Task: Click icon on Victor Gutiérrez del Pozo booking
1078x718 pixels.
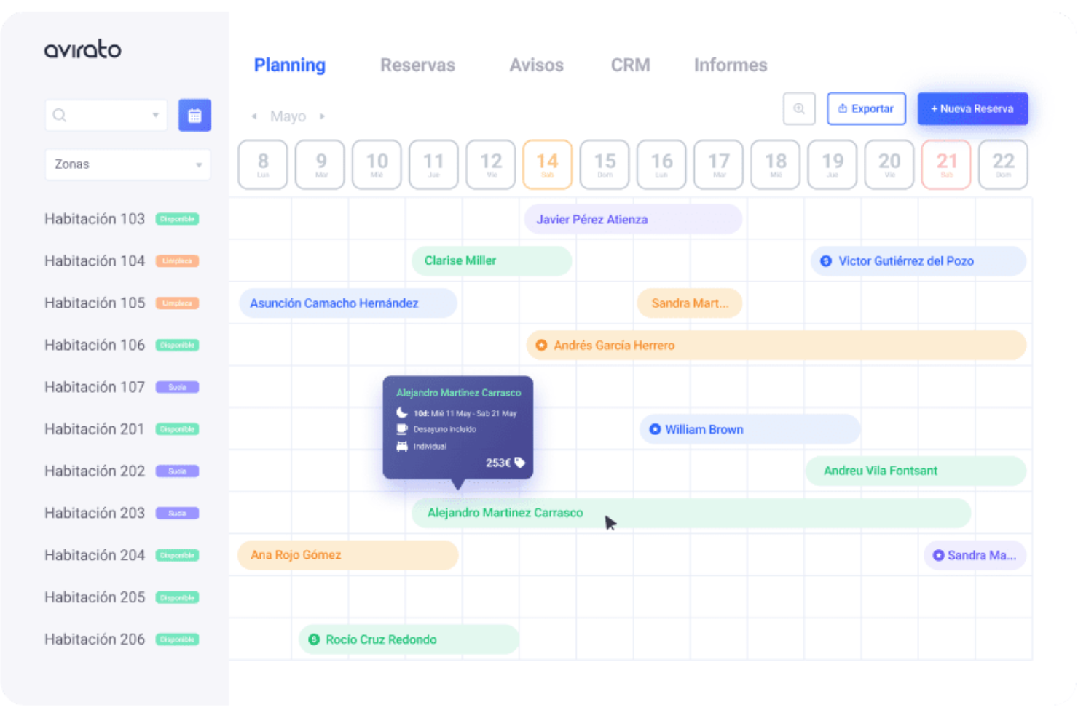Action: click(x=826, y=261)
